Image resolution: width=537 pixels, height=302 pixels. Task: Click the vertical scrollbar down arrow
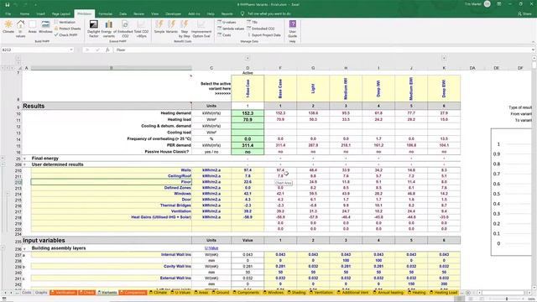pos(534,287)
